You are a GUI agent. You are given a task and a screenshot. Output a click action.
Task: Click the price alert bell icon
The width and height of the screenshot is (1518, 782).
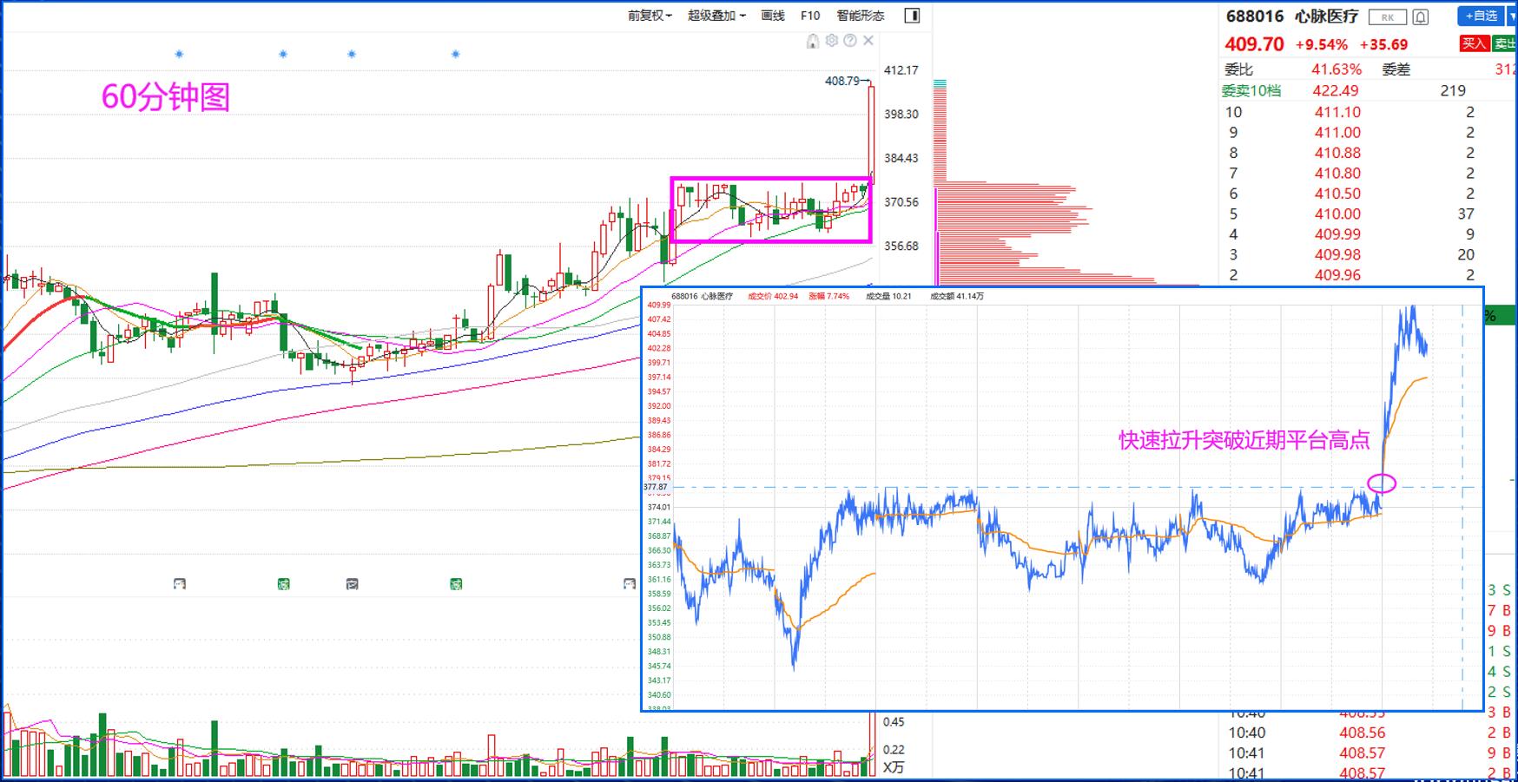(x=1421, y=16)
